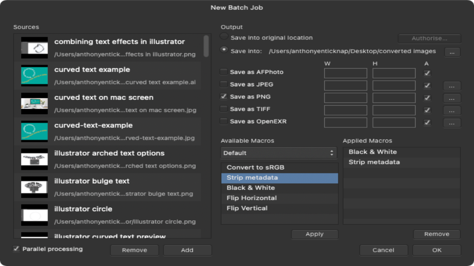Toggle Parallel processing off
474x266 pixels.
(x=17, y=249)
